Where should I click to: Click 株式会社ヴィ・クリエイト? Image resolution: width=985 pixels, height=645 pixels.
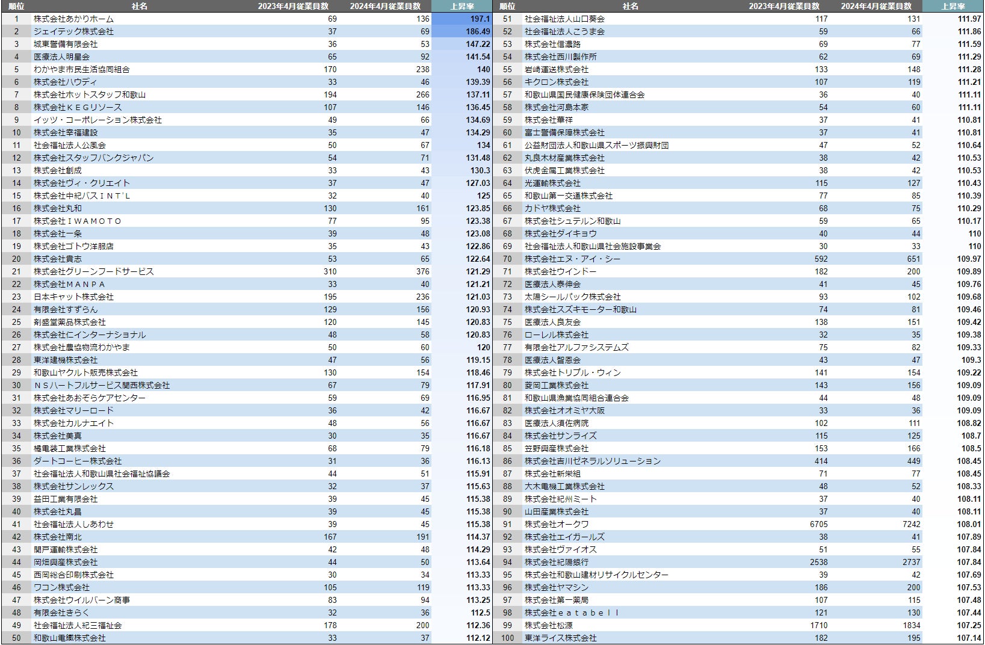click(x=82, y=183)
